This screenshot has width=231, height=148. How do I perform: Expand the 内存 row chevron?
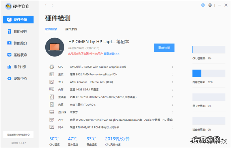coord(172,90)
